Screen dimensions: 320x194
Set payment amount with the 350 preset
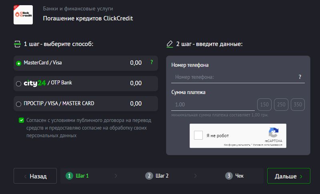298,105
